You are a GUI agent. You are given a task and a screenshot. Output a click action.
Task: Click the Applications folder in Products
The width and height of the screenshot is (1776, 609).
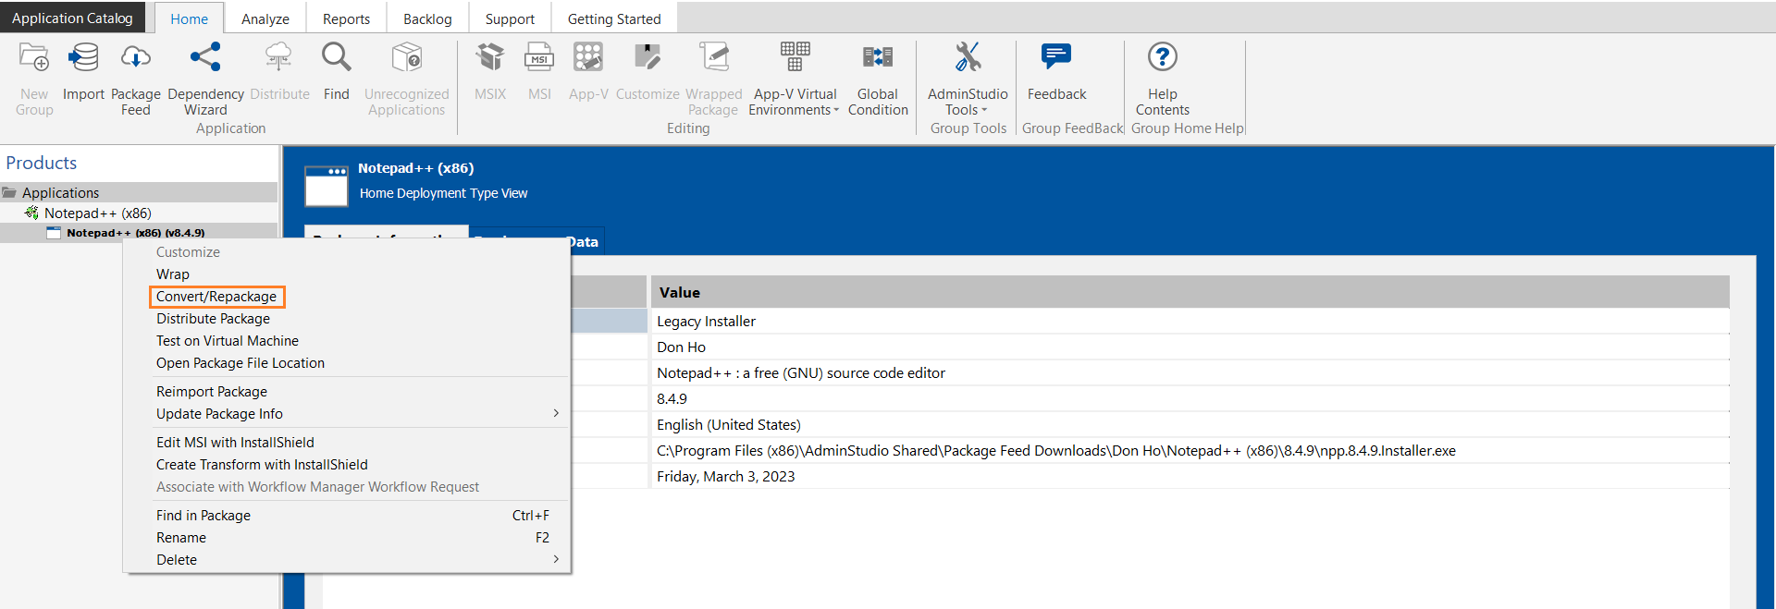pyautogui.click(x=60, y=192)
